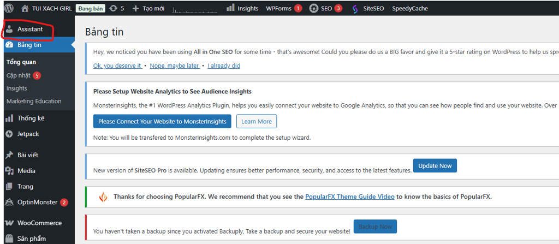The height and width of the screenshot is (244, 559).
Task: Open Jetpack from the sidebar
Action: (x=28, y=134)
